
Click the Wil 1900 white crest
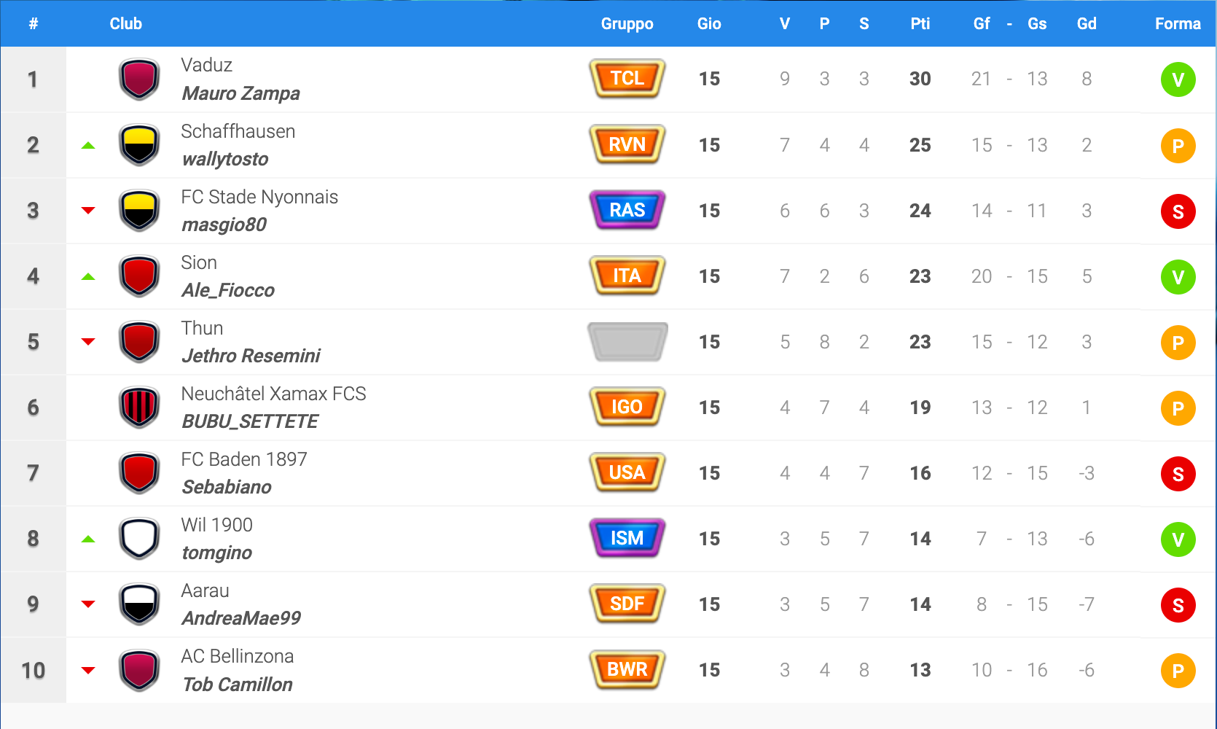click(139, 538)
